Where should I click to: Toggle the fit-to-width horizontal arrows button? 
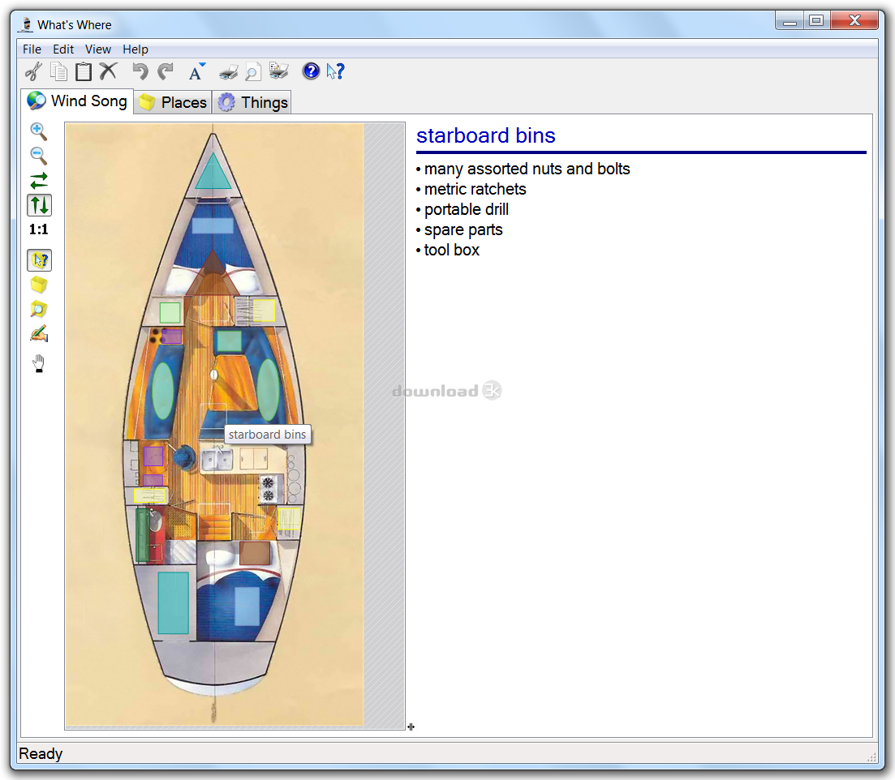pyautogui.click(x=38, y=180)
